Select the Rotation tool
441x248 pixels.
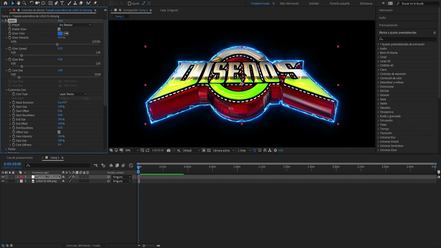[31, 3]
